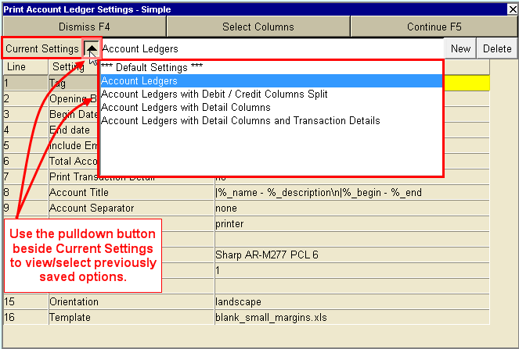Viewport: 519px width, 349px height.
Task: Select Account Ledgers with Detail Columns
Action: (x=186, y=108)
